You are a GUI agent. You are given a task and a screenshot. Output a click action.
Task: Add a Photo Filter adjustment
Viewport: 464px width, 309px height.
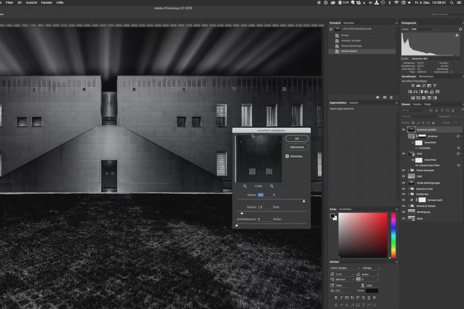426,92
